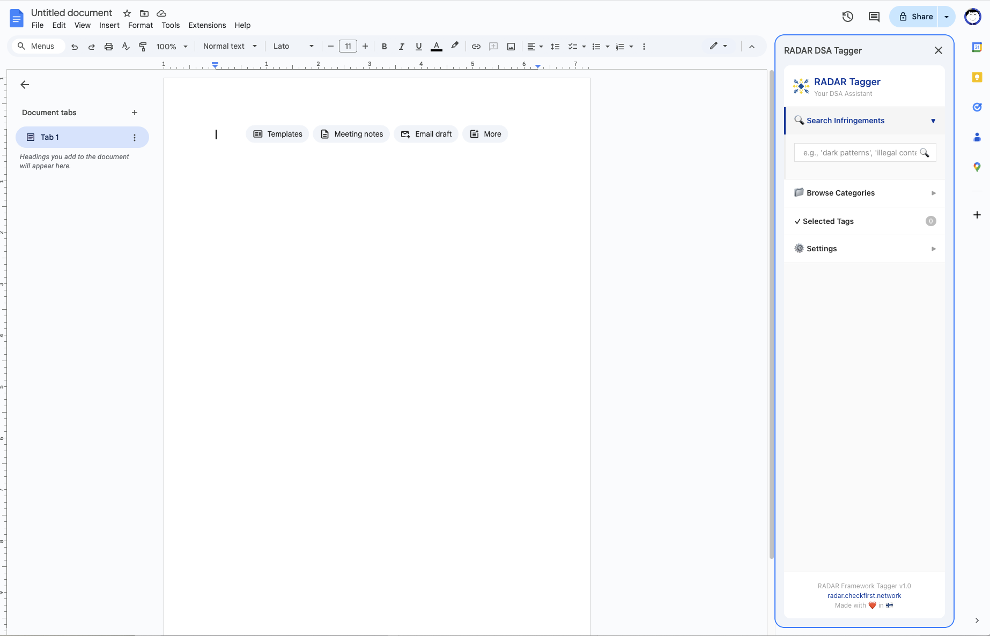This screenshot has width=990, height=636.
Task: Click the Share button
Action: (915, 17)
